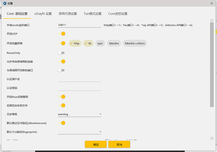217x152 pixels.
Task: Open the 日志等级 warning dropdown
Action: coord(80,114)
